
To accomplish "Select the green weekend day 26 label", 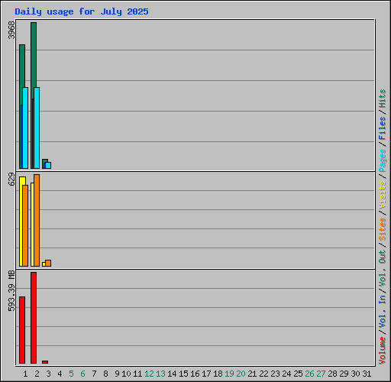I will (309, 374).
